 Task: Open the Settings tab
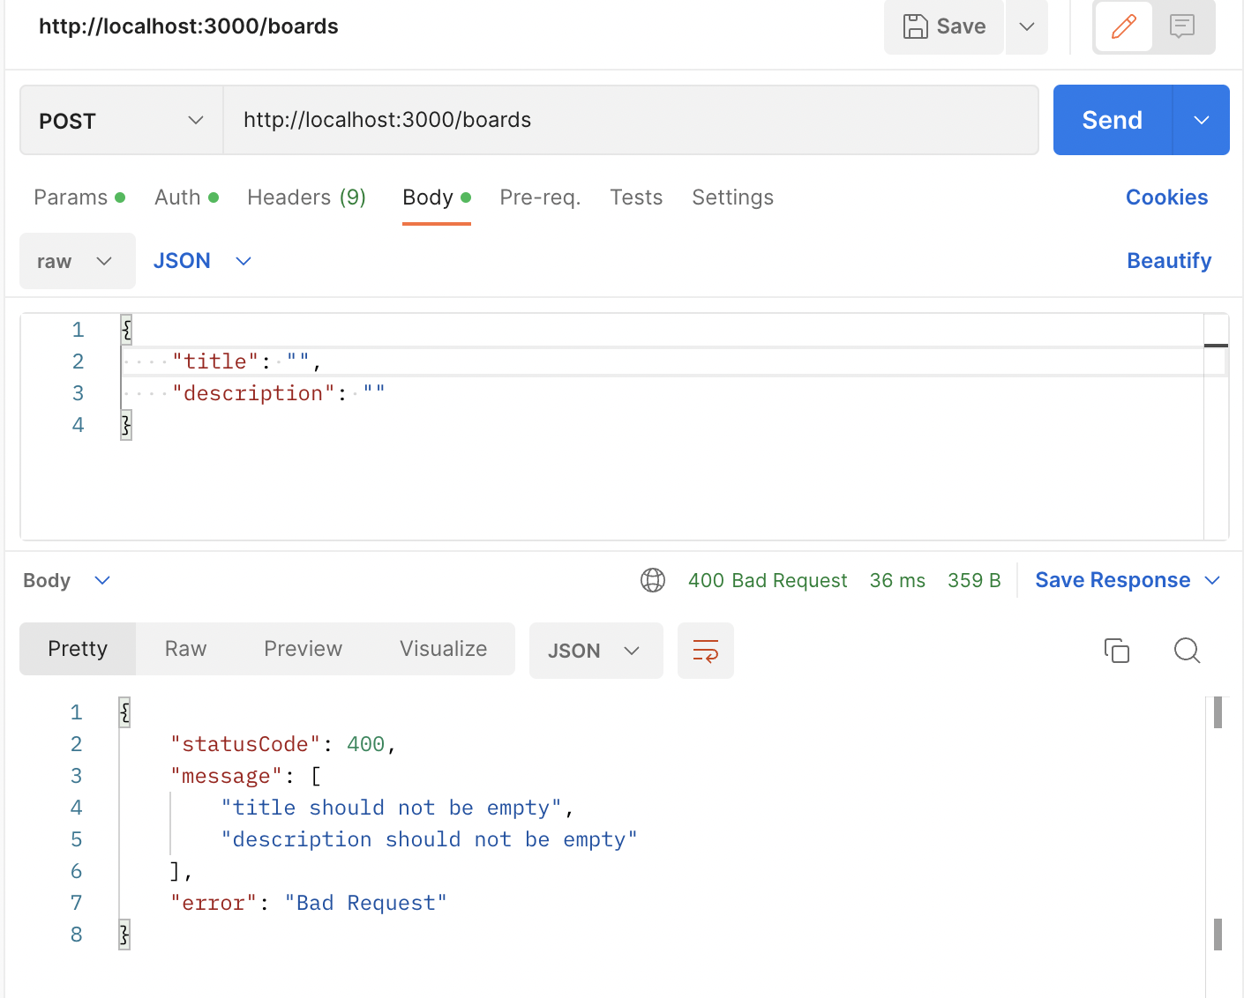(x=732, y=197)
